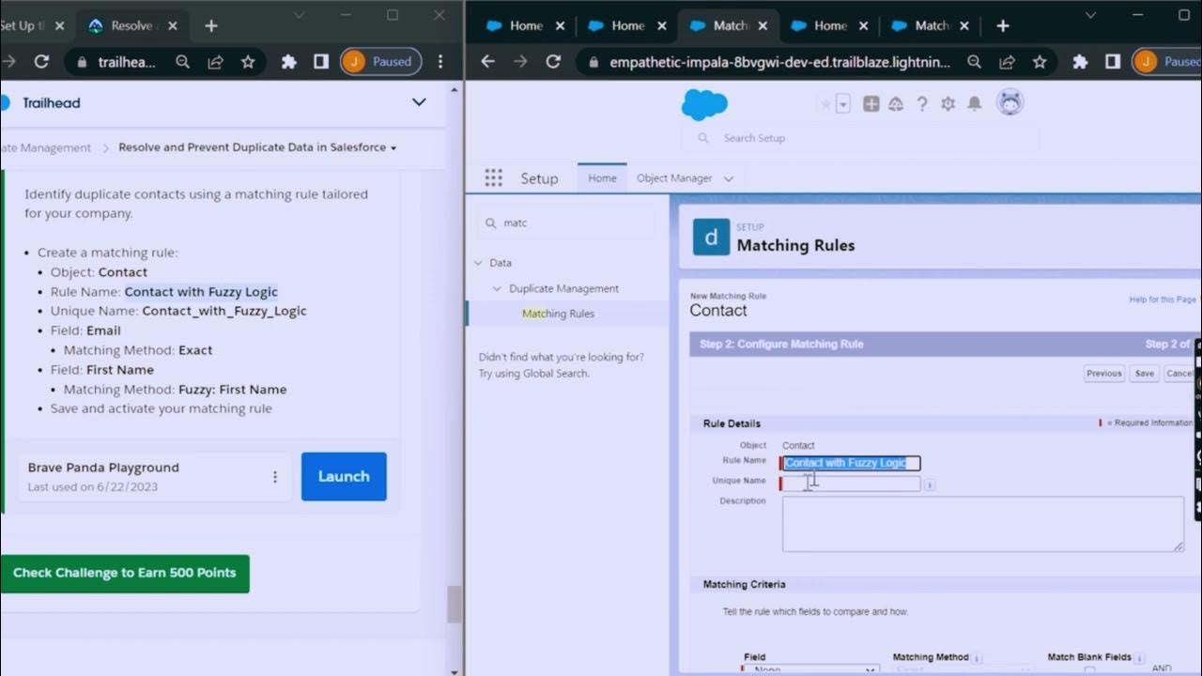Open the Global Actions plus icon
The width and height of the screenshot is (1202, 676).
pyautogui.click(x=871, y=104)
